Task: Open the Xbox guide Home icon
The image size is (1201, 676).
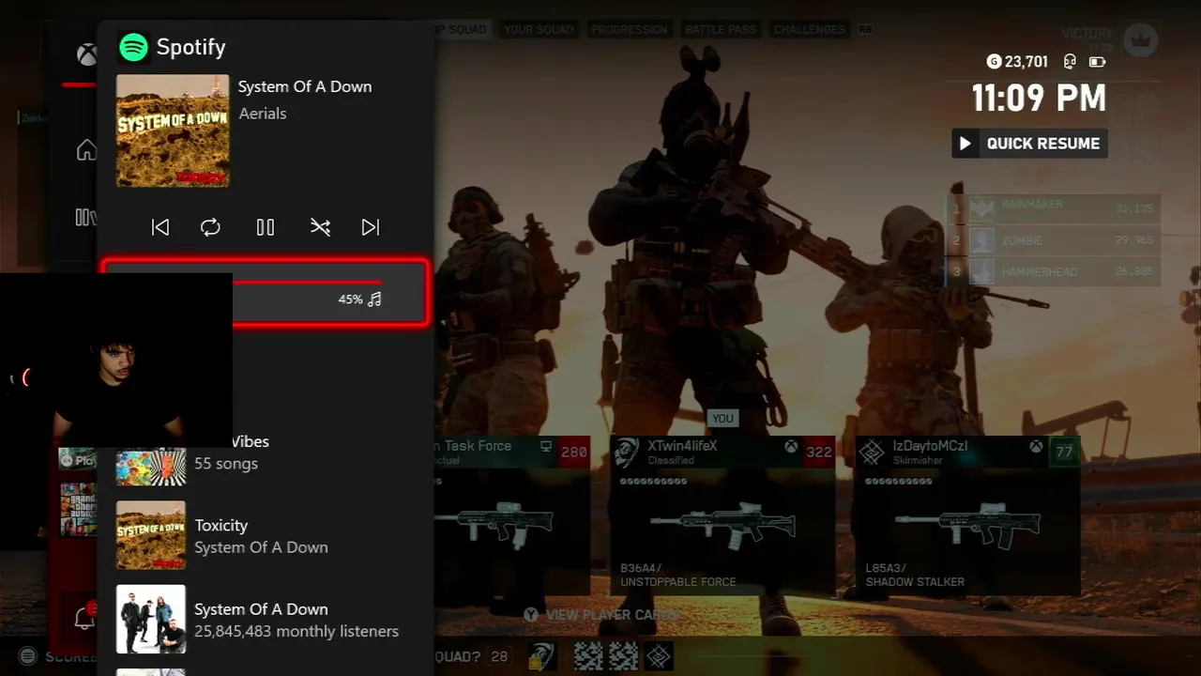Action: pyautogui.click(x=86, y=150)
